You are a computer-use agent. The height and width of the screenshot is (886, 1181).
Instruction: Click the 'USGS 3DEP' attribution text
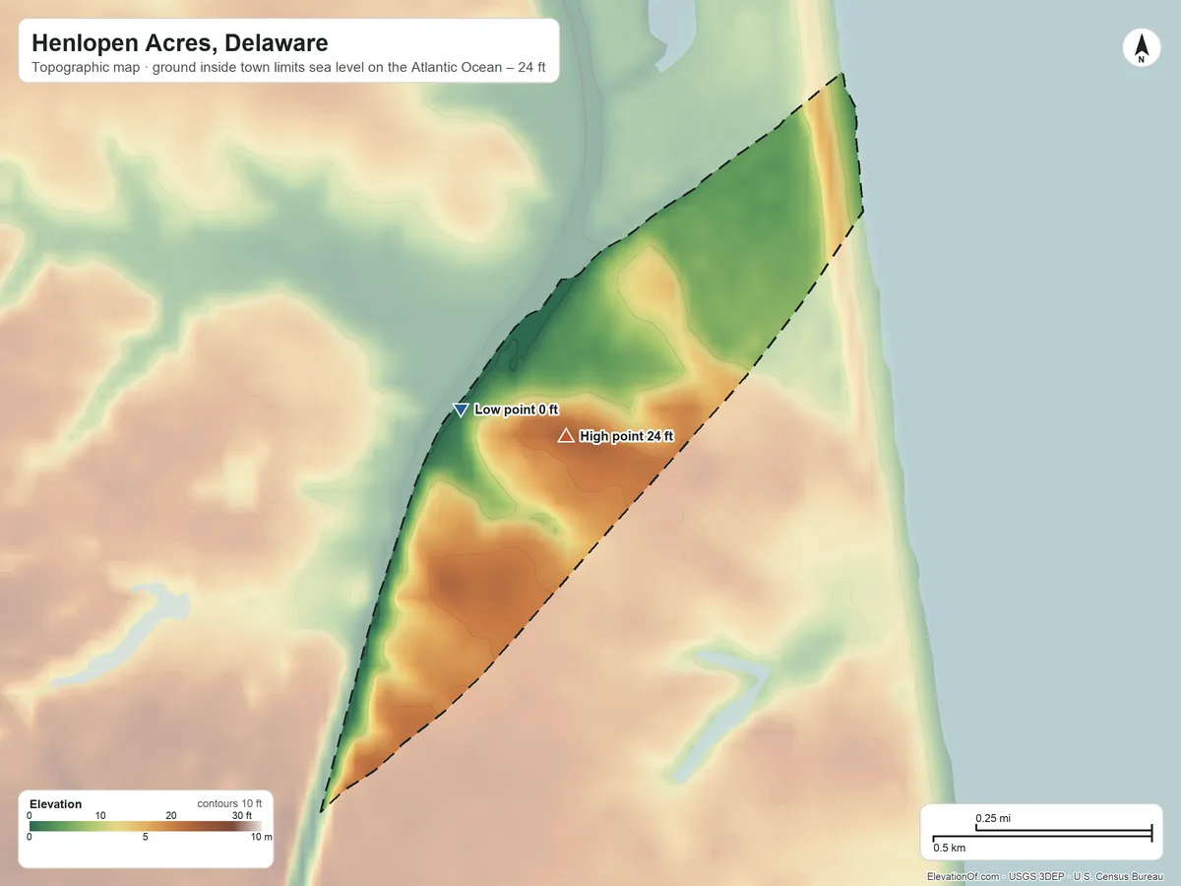(x=1036, y=876)
